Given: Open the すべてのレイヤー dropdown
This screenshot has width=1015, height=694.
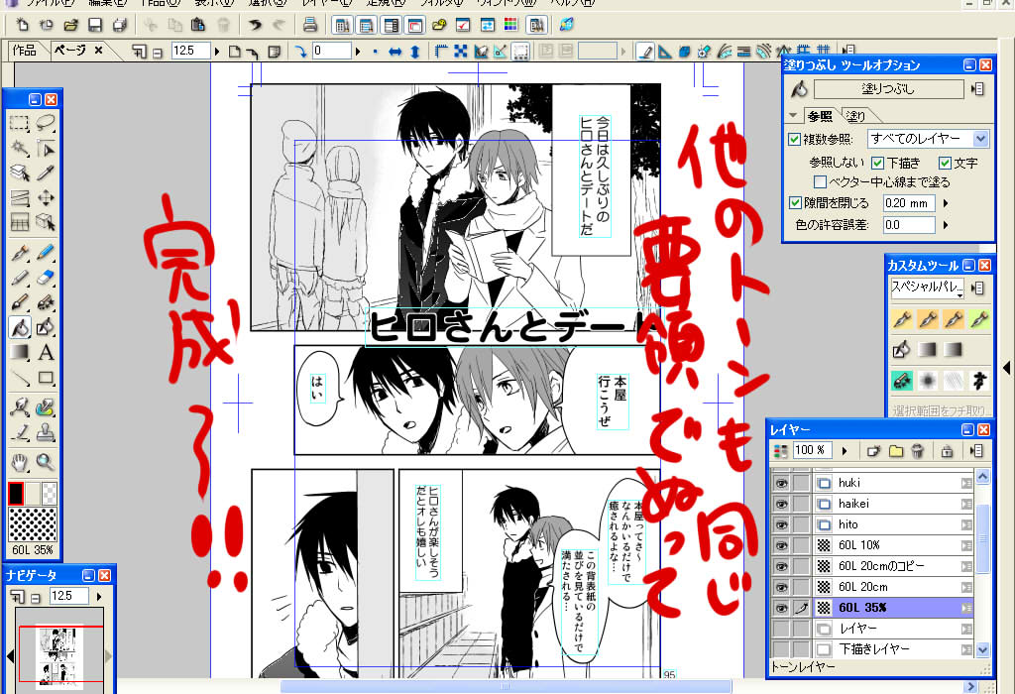Looking at the screenshot, I should pyautogui.click(x=928, y=139).
